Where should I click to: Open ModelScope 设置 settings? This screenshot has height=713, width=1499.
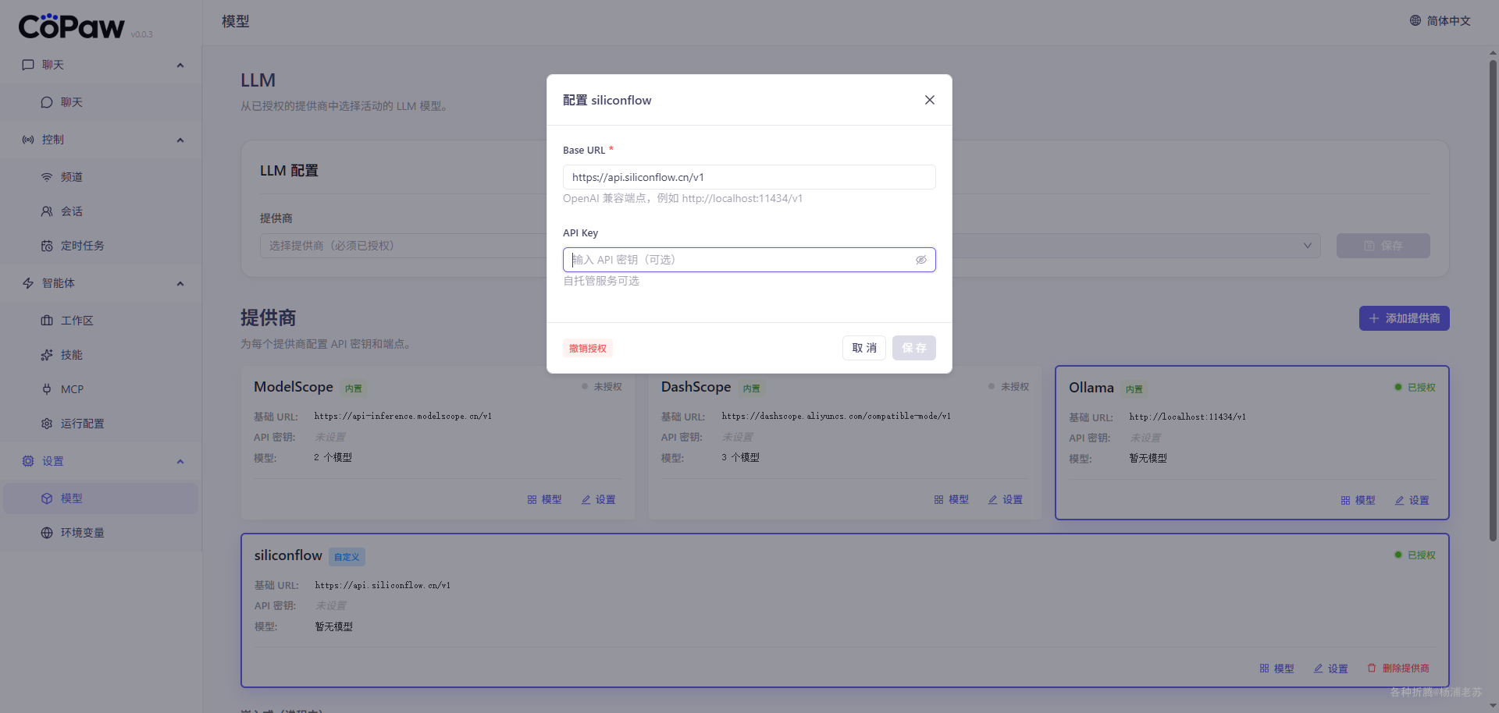[598, 499]
